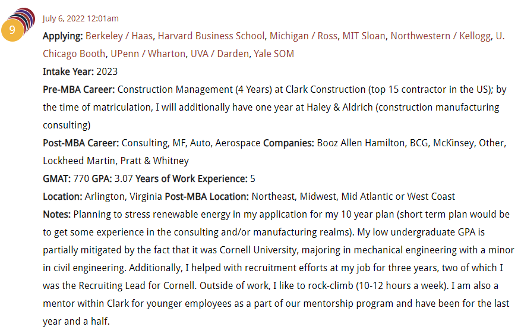Click the bold Notes label
Screen dimensions: 521x333
pos(56,214)
